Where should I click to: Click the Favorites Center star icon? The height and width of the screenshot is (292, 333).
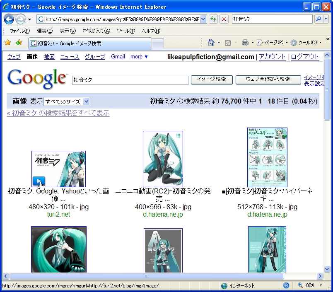pyautogui.click(x=7, y=43)
